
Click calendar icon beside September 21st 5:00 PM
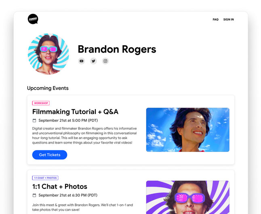[34, 120]
